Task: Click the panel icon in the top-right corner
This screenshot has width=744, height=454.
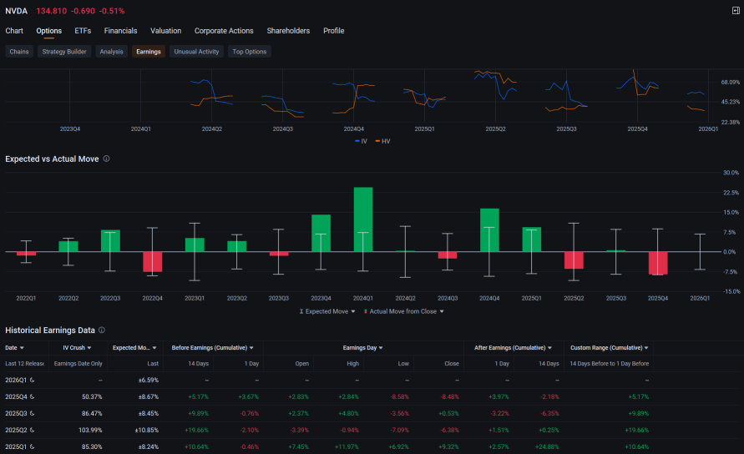Action: click(x=735, y=10)
